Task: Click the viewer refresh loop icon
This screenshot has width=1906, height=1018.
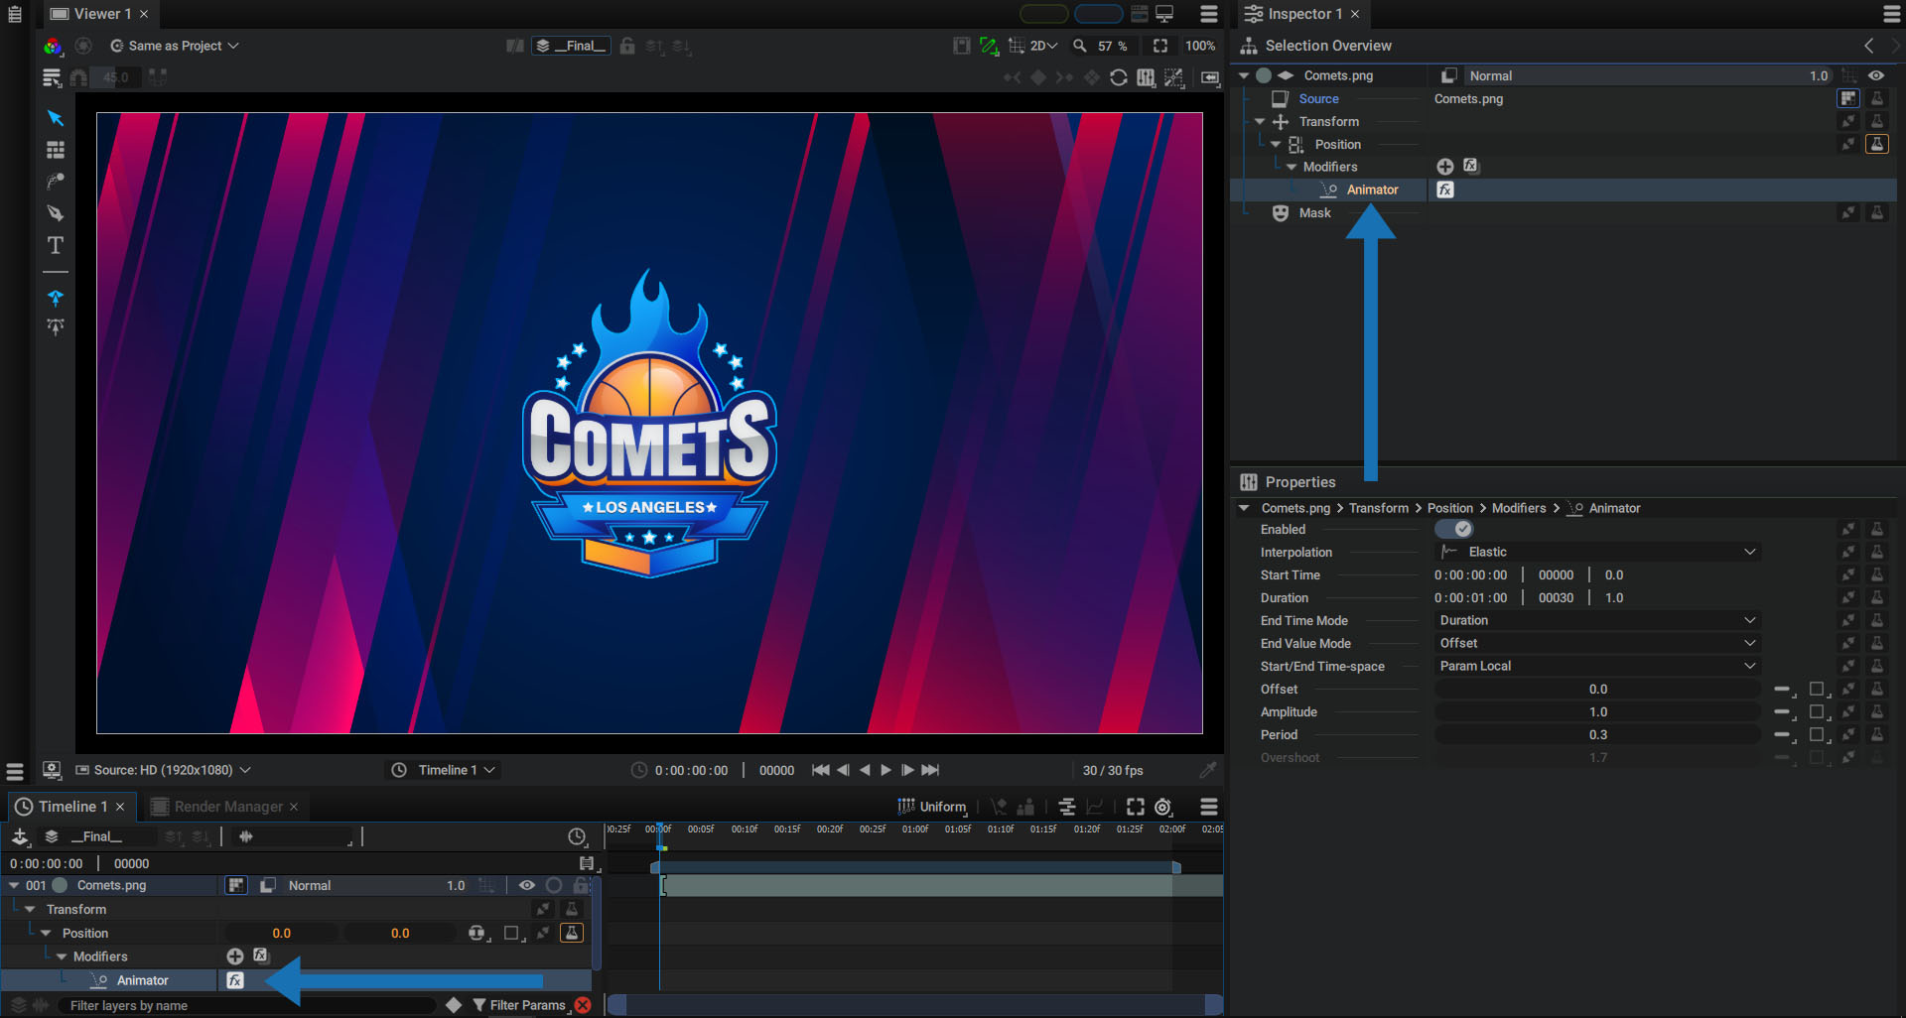Action: [x=1119, y=77]
